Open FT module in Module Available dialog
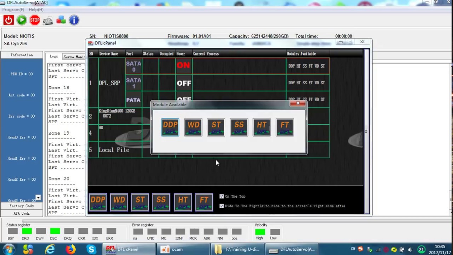453x255 pixels. coord(285,127)
